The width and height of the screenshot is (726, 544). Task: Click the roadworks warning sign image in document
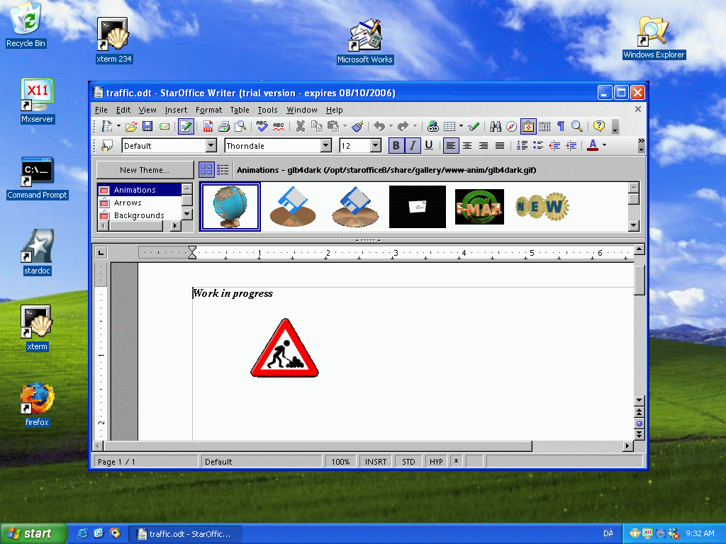click(285, 348)
